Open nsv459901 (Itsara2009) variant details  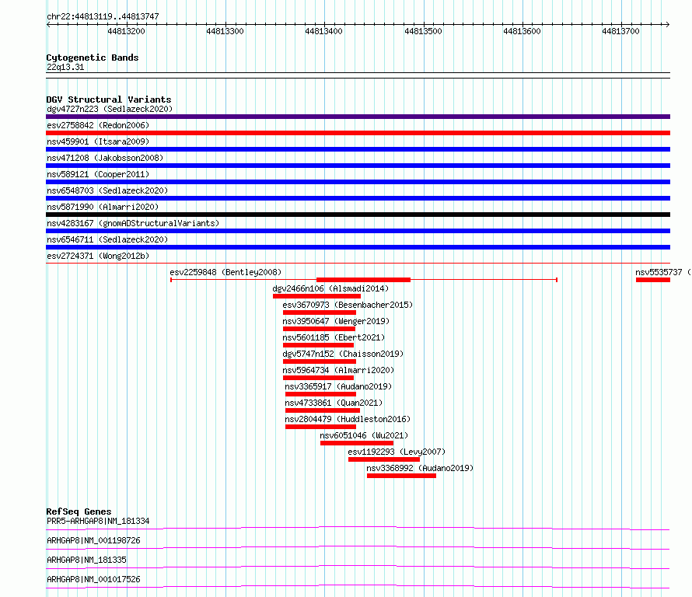pos(98,141)
